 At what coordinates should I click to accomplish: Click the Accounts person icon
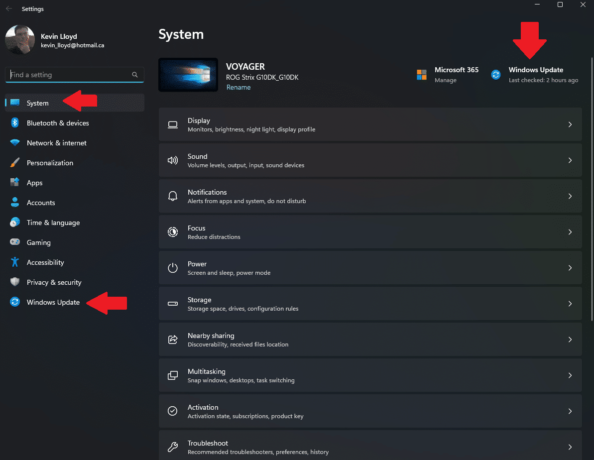coord(15,202)
